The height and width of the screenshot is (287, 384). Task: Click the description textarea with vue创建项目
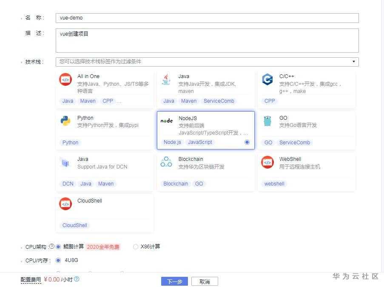pyautogui.click(x=207, y=40)
